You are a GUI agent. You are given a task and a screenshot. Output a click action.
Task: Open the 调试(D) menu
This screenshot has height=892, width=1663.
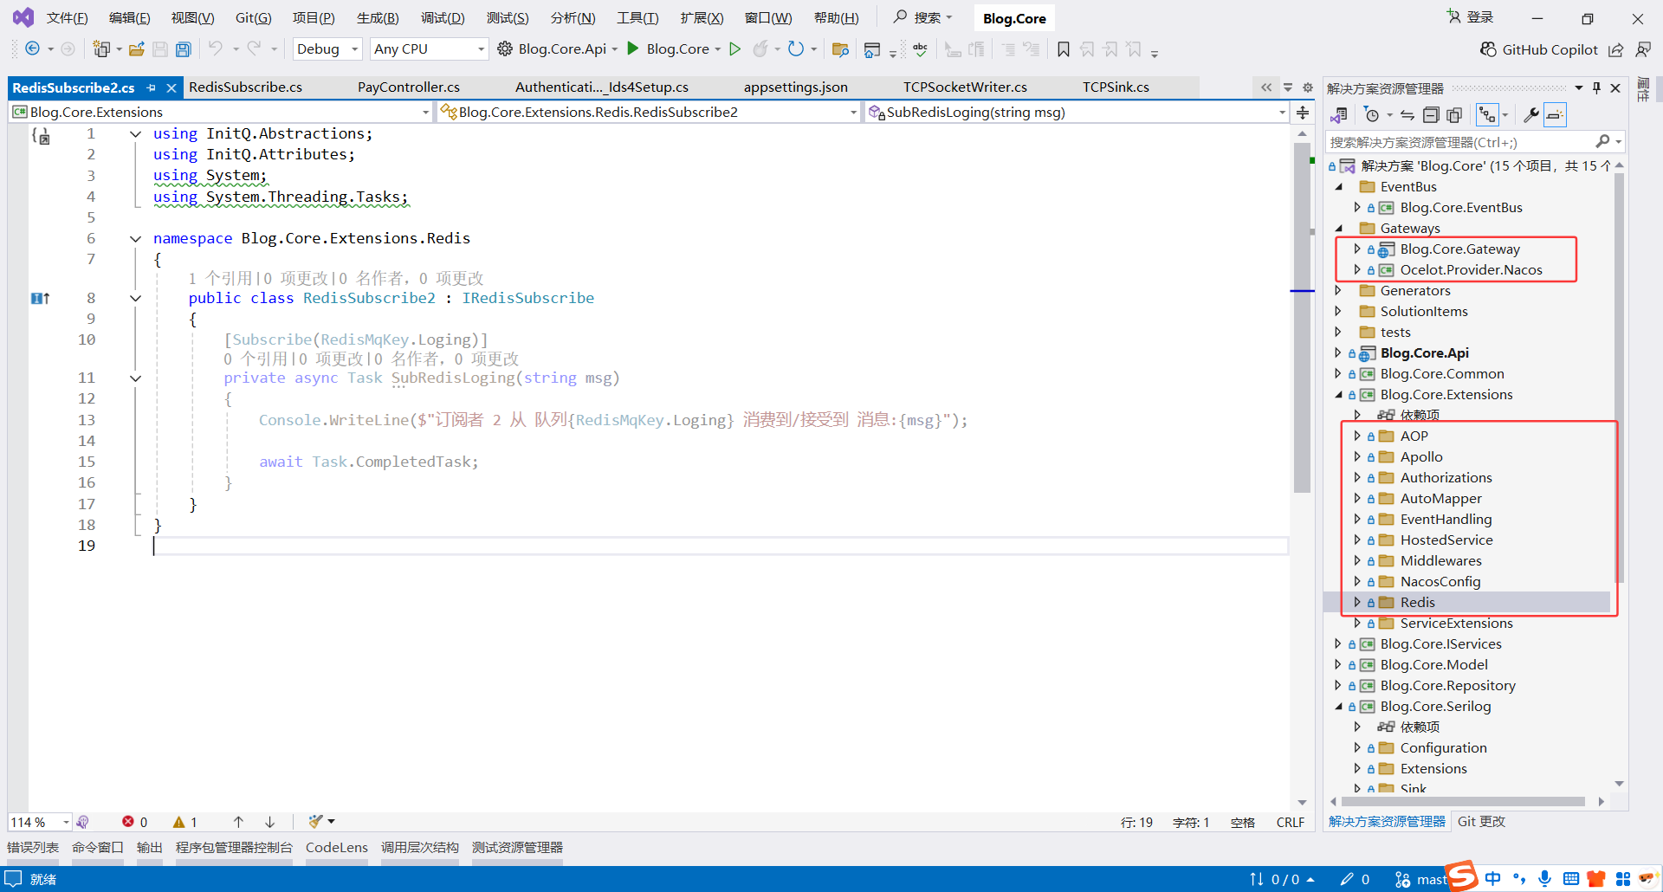[443, 18]
